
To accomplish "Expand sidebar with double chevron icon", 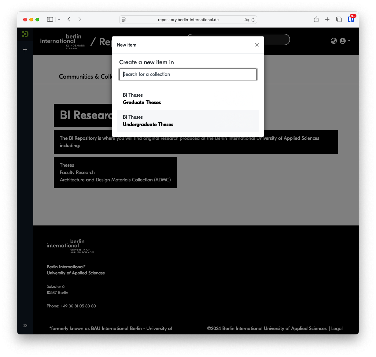I will 25,325.
